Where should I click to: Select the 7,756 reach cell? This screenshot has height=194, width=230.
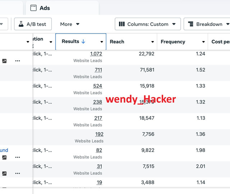coord(148,134)
